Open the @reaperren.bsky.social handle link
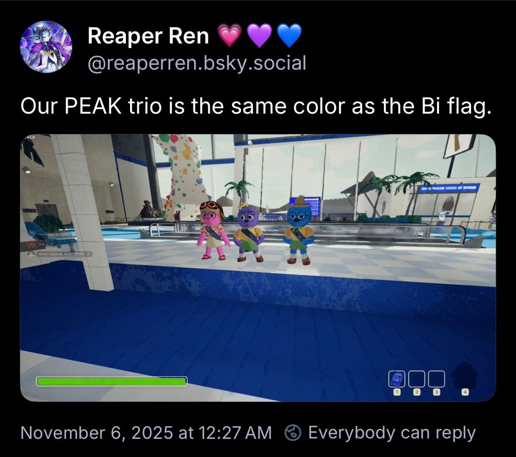 [197, 63]
